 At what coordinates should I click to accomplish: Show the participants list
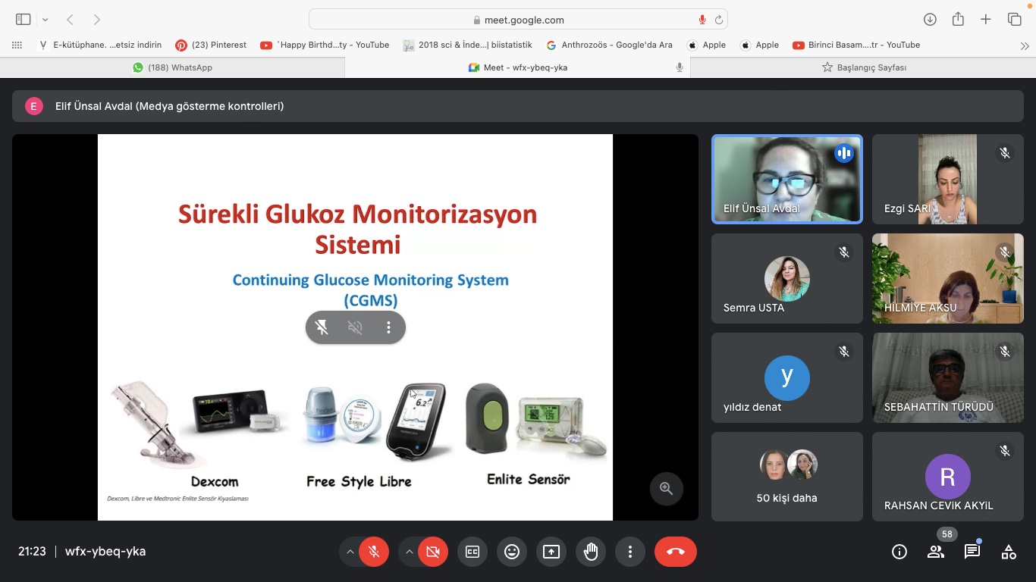(936, 552)
